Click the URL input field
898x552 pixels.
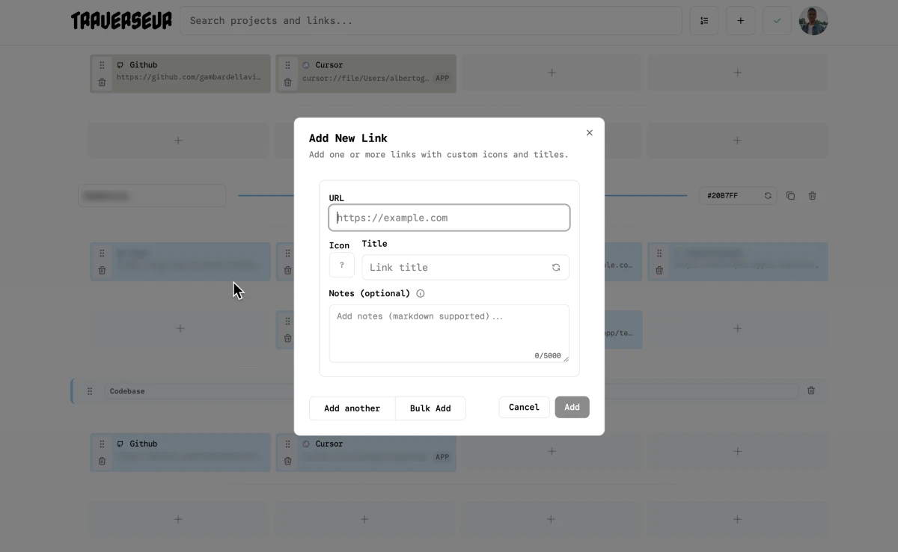click(x=449, y=218)
